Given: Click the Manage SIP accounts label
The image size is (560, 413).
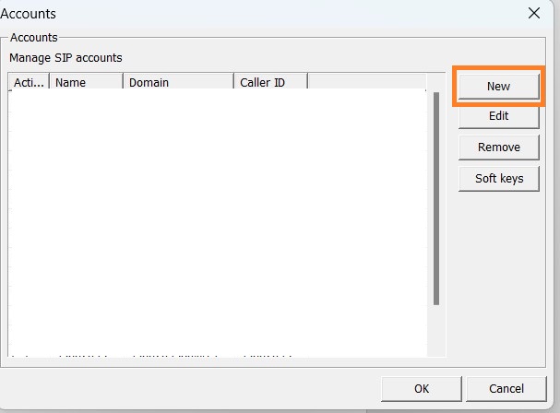Looking at the screenshot, I should (x=66, y=57).
